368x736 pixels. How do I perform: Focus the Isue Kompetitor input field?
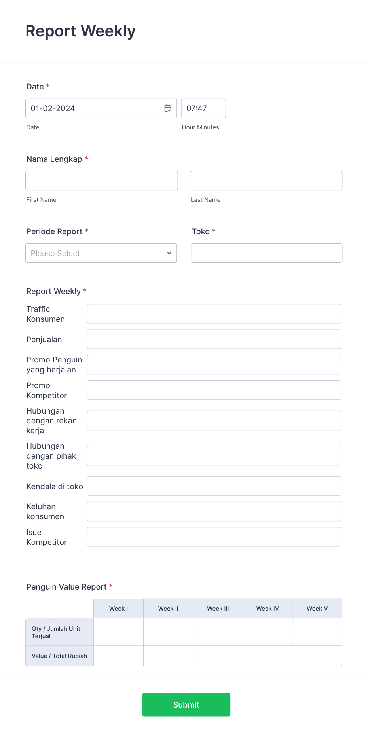click(214, 537)
